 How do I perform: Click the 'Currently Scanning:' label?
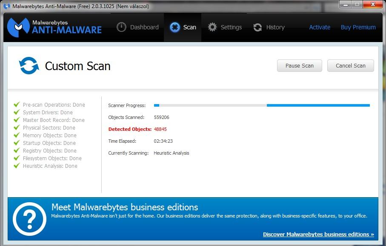coord(128,153)
